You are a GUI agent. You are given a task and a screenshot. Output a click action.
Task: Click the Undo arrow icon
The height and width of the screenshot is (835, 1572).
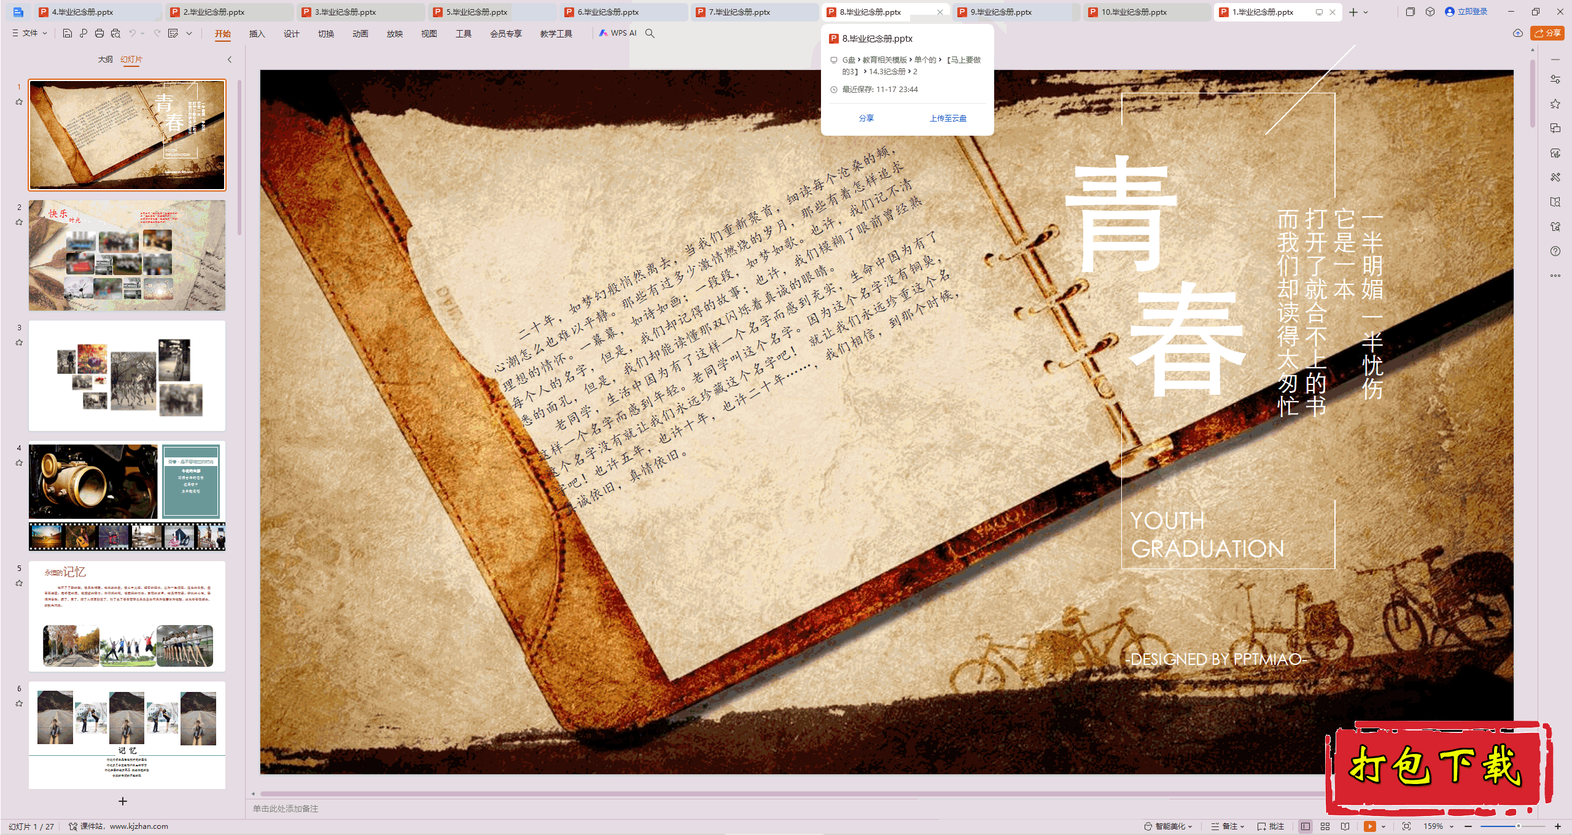(132, 33)
